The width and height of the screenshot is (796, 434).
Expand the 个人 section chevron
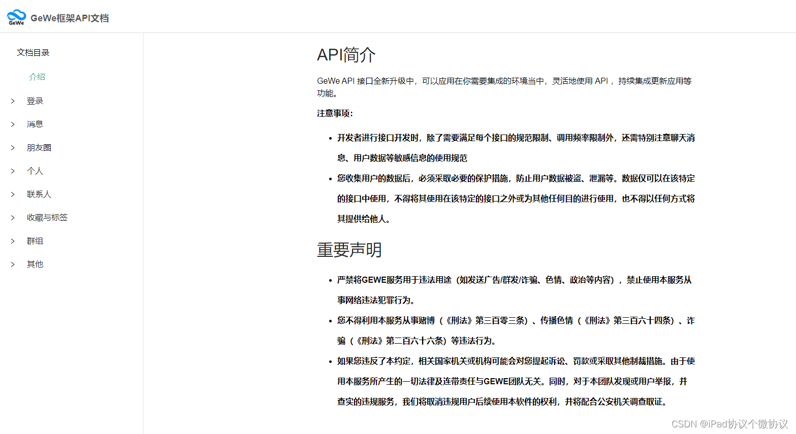pyautogui.click(x=13, y=171)
